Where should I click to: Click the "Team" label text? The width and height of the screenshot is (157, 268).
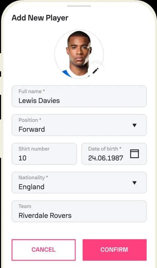(25, 206)
